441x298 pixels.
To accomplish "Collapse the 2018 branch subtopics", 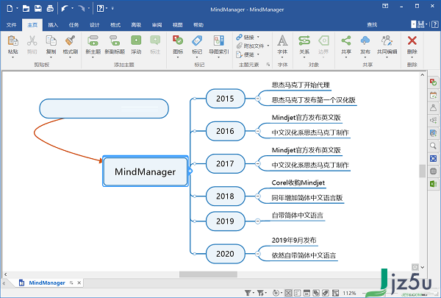I will (x=258, y=196).
